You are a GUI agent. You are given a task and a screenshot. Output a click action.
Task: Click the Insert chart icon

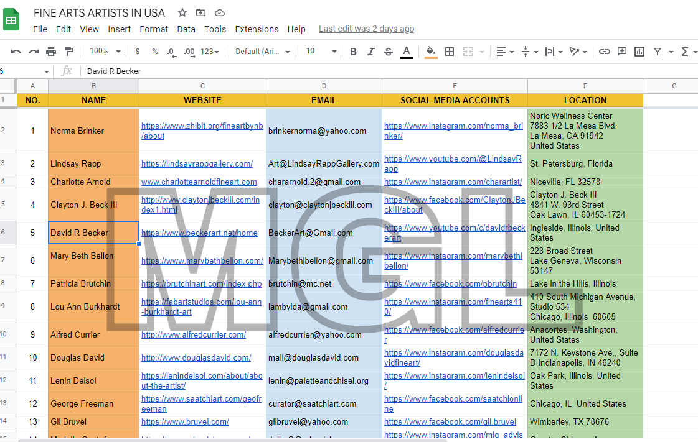pyautogui.click(x=639, y=52)
